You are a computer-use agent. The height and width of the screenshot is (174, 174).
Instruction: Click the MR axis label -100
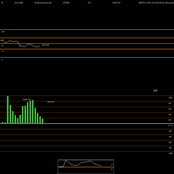point(171,153)
